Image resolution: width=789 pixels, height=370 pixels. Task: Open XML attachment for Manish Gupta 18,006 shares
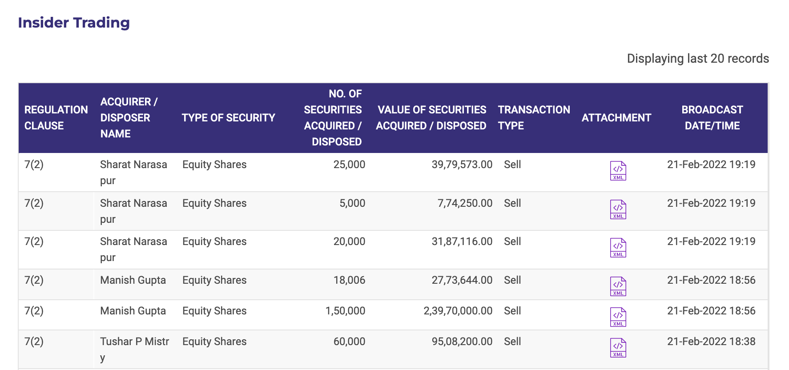coord(618,286)
